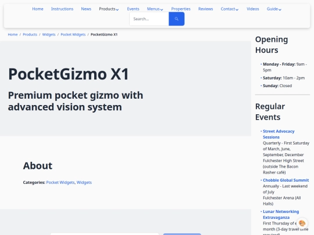The height and width of the screenshot is (235, 314).
Task: Focus the Search input field
Action: 149,19
